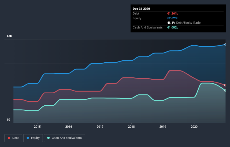The image size is (230, 147).
Task: Click the 2018 x-axis label
Action: (x=131, y=127)
